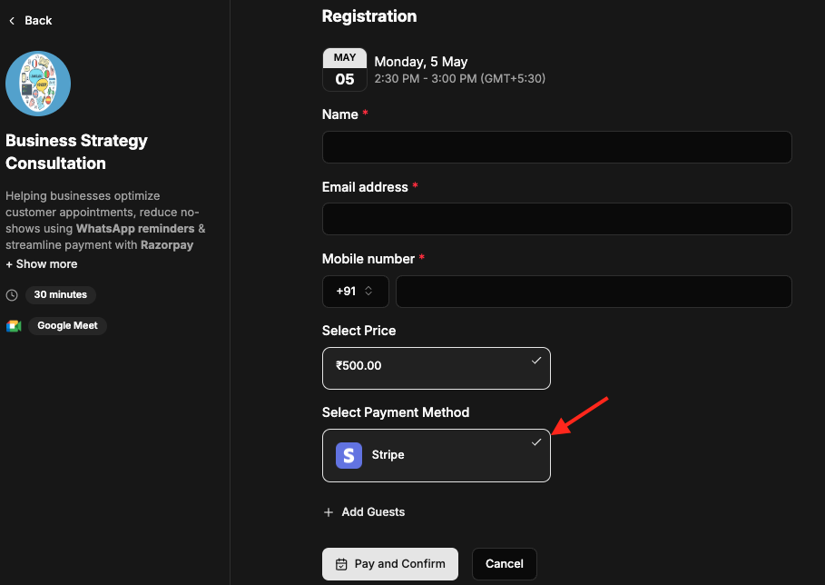Select the 30 minutes duration badge
This screenshot has height=585, width=825.
[61, 295]
